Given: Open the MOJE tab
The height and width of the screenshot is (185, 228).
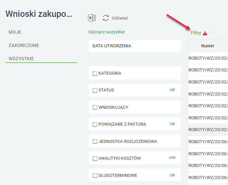Looking at the screenshot, I should pos(15,32).
